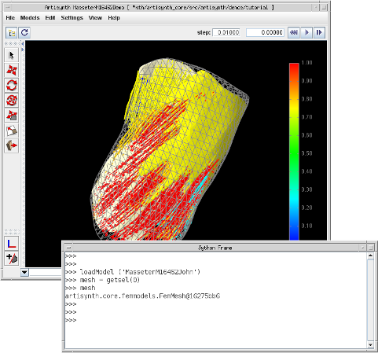378x353 pixels.
Task: Activate the add marker tool
Action: (x=11, y=131)
